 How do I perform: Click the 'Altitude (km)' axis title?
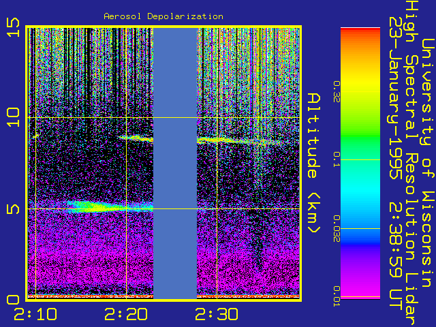coord(314,163)
